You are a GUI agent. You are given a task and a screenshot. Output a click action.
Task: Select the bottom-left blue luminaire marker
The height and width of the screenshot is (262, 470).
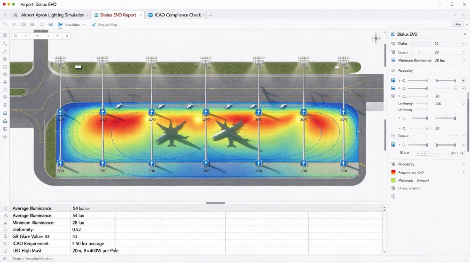[x=60, y=163]
